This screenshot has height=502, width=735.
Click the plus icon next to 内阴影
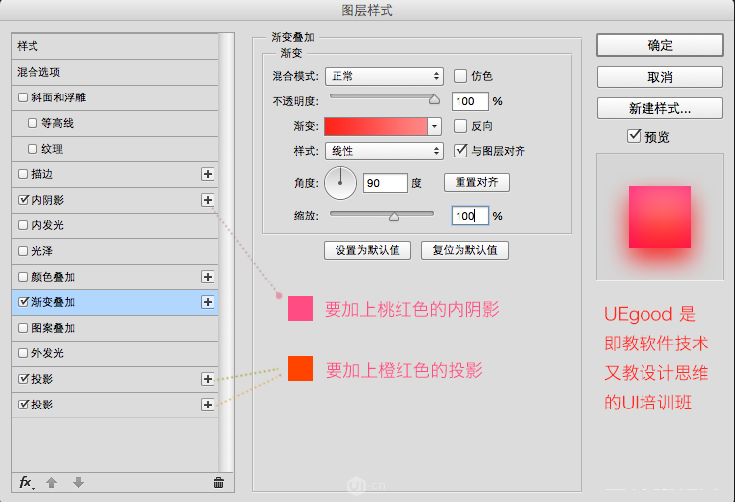[x=208, y=200]
